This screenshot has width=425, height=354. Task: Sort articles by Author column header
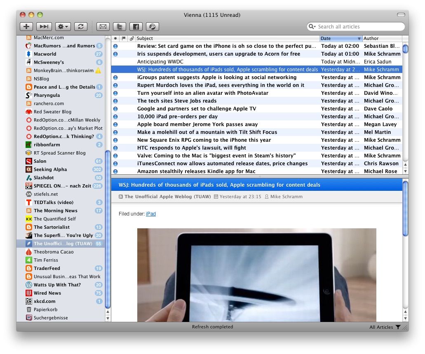coord(382,38)
